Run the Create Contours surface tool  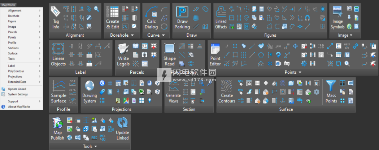(x=227, y=92)
